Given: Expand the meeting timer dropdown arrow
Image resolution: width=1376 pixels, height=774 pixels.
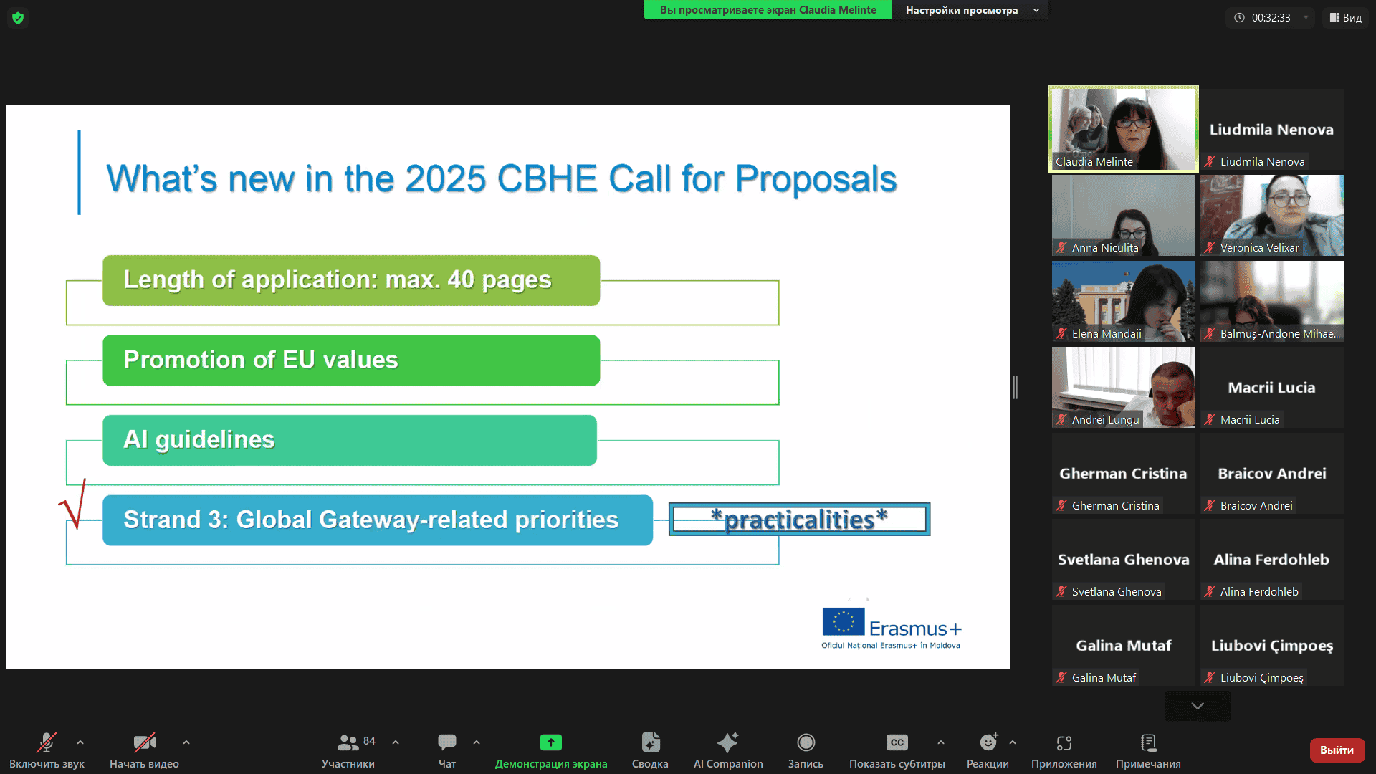Looking at the screenshot, I should click(1306, 18).
